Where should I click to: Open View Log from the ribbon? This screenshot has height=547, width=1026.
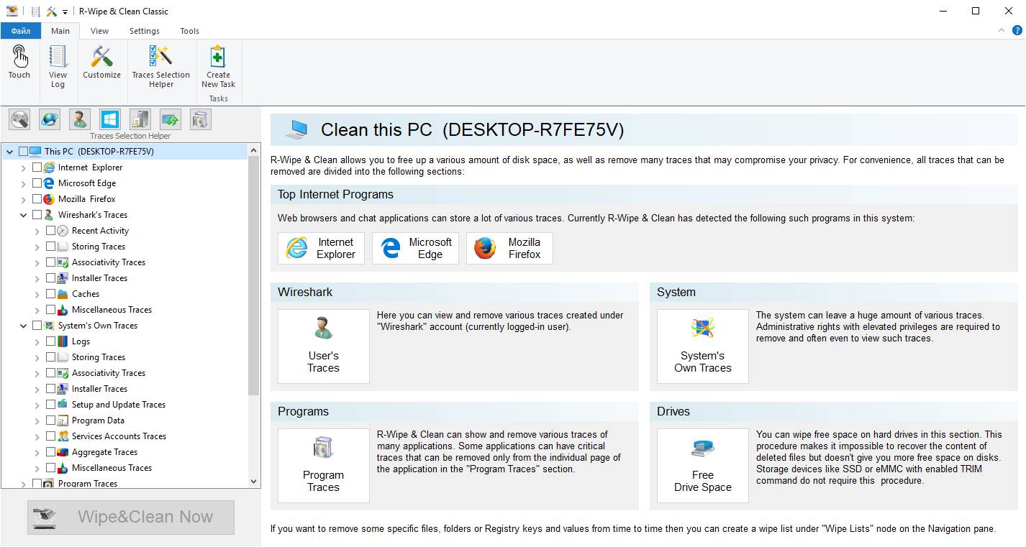58,67
